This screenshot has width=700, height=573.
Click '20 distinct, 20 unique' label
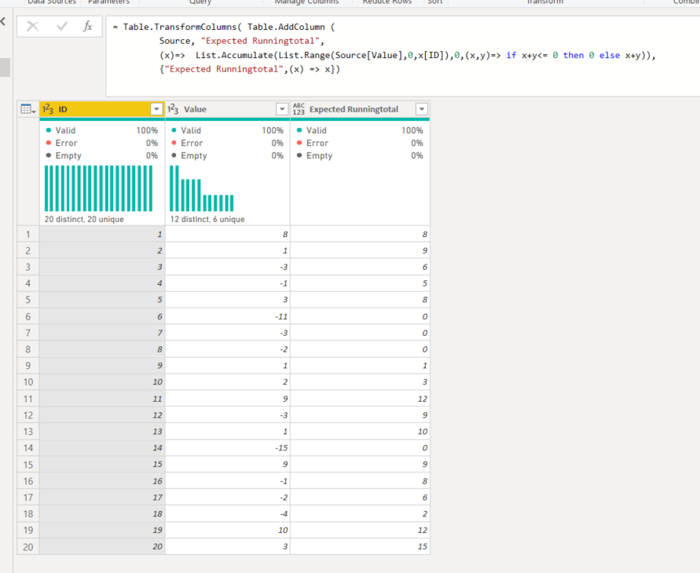coord(84,219)
